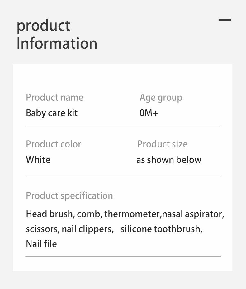Select the Product color label
Screen dimensions: 246x289
(53, 144)
